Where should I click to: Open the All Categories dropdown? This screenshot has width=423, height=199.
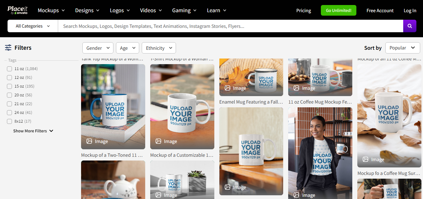coord(33,26)
